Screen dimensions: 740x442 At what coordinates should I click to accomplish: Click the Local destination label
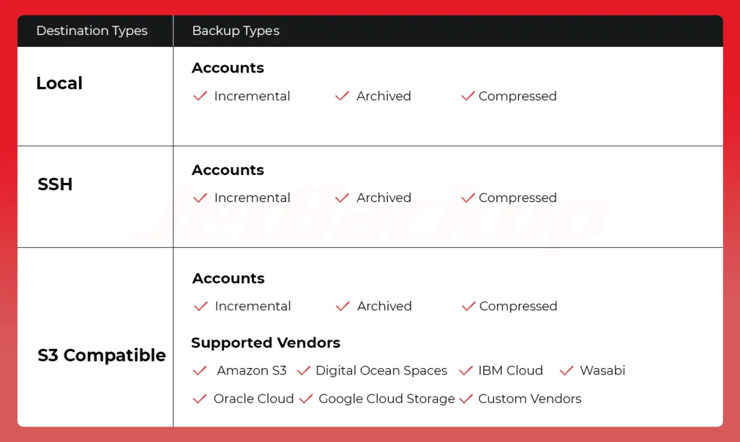[59, 83]
